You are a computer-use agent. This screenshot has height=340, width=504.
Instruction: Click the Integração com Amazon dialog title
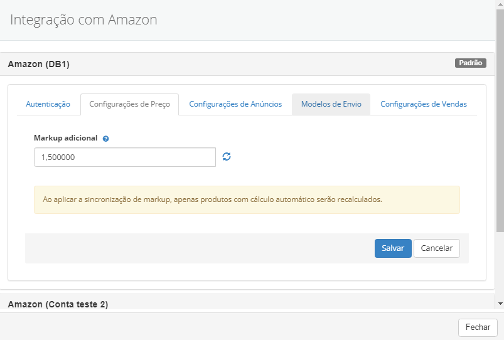[x=83, y=20]
